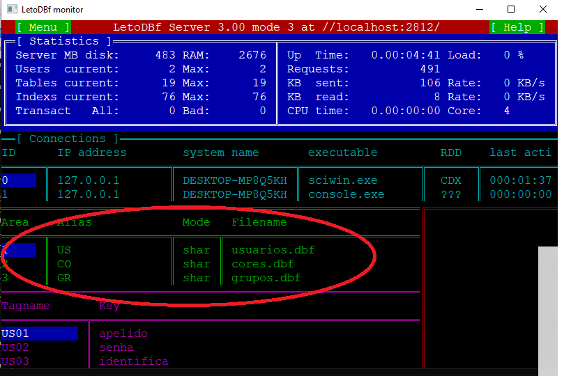This screenshot has height=376, width=571.
Task: Click the server title bar text
Action: pyautogui.click(x=276, y=27)
